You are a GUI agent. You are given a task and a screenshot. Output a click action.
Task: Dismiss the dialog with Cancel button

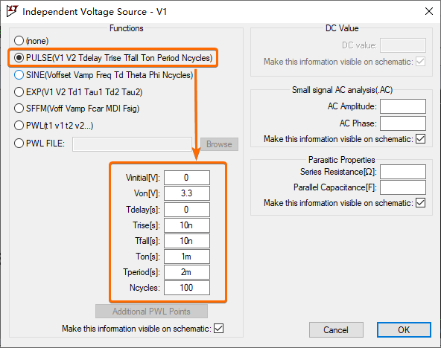[x=336, y=329]
